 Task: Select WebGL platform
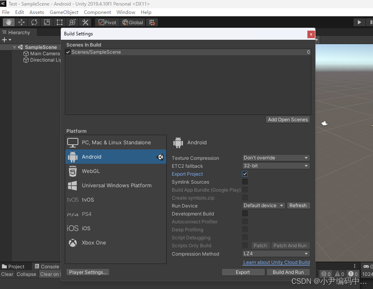click(116, 171)
